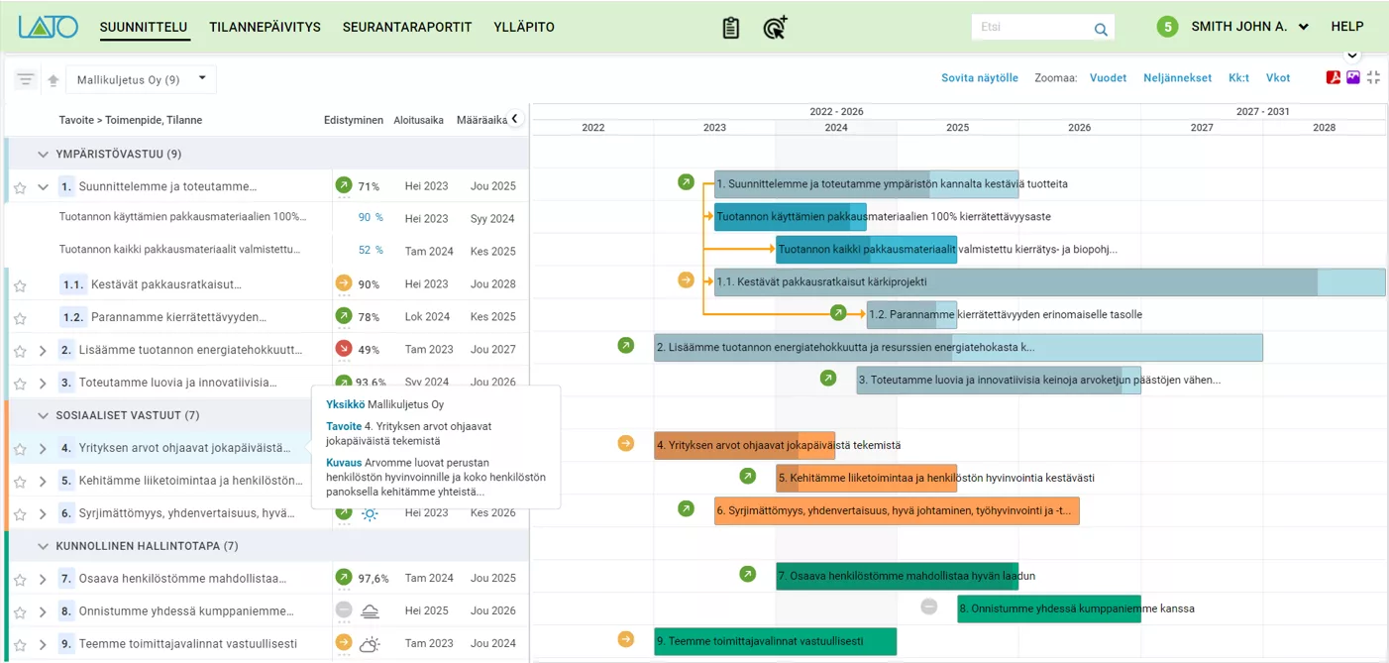The height and width of the screenshot is (663, 1389).
Task: Click the up arrow beside the unit selector
Action: (x=53, y=80)
